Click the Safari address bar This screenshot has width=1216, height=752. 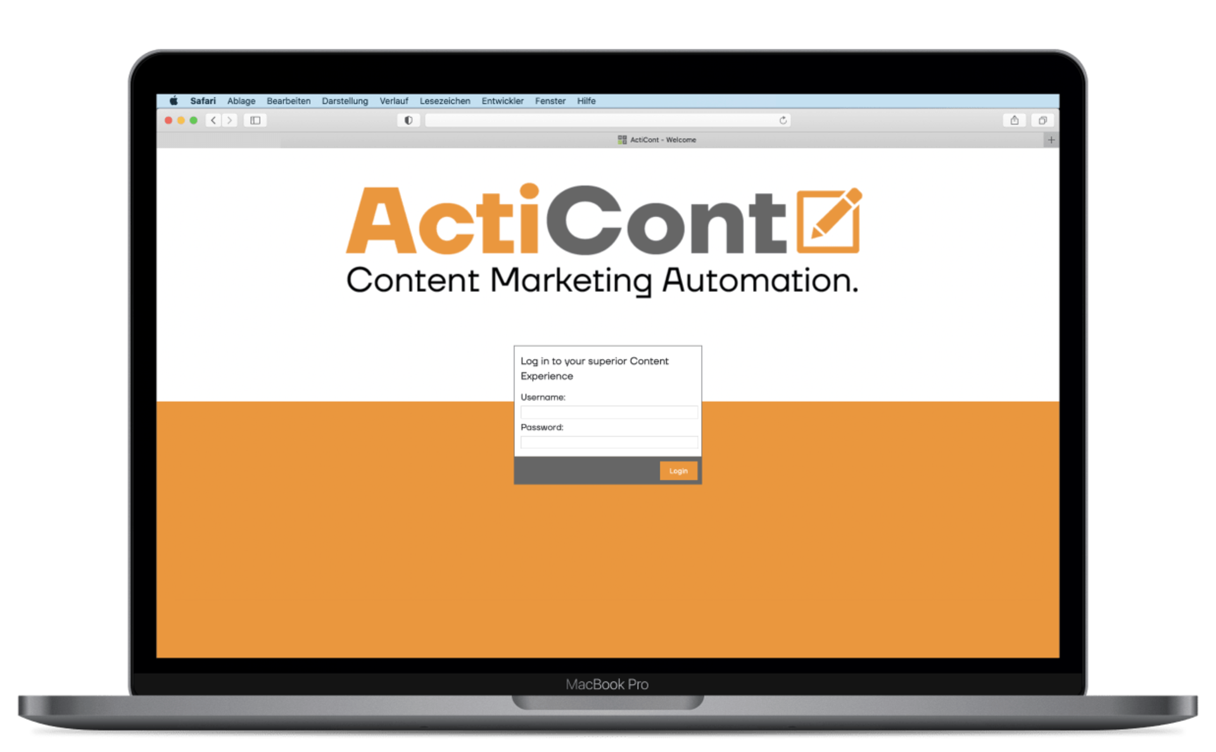(x=607, y=120)
